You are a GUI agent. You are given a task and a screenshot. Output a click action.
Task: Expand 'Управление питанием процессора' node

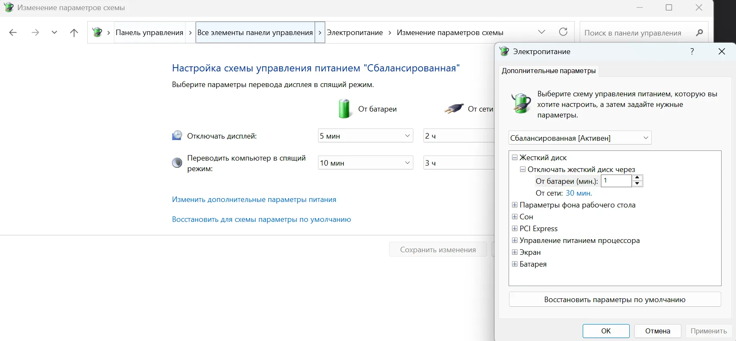coord(515,240)
